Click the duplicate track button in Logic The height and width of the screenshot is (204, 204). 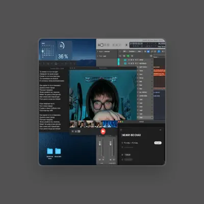(x=124, y=56)
